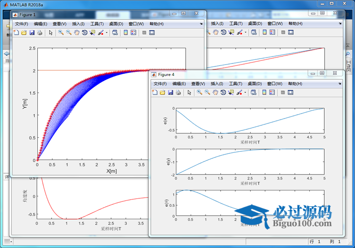This screenshot has width=355, height=248.
Task: Insert colorbar in background figure toolbar
Action: point(265,32)
